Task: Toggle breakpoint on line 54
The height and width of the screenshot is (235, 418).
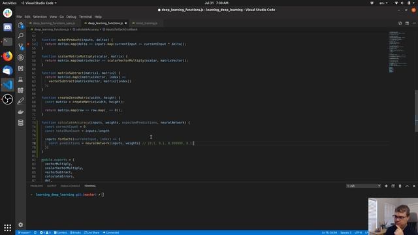Action: (28, 44)
